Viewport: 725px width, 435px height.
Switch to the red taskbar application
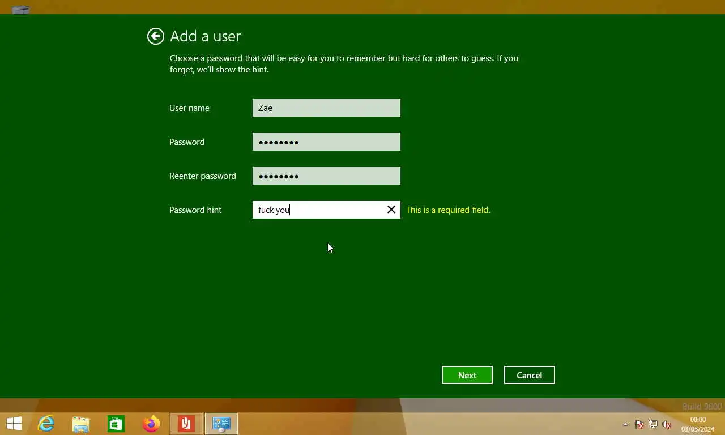coord(186,424)
